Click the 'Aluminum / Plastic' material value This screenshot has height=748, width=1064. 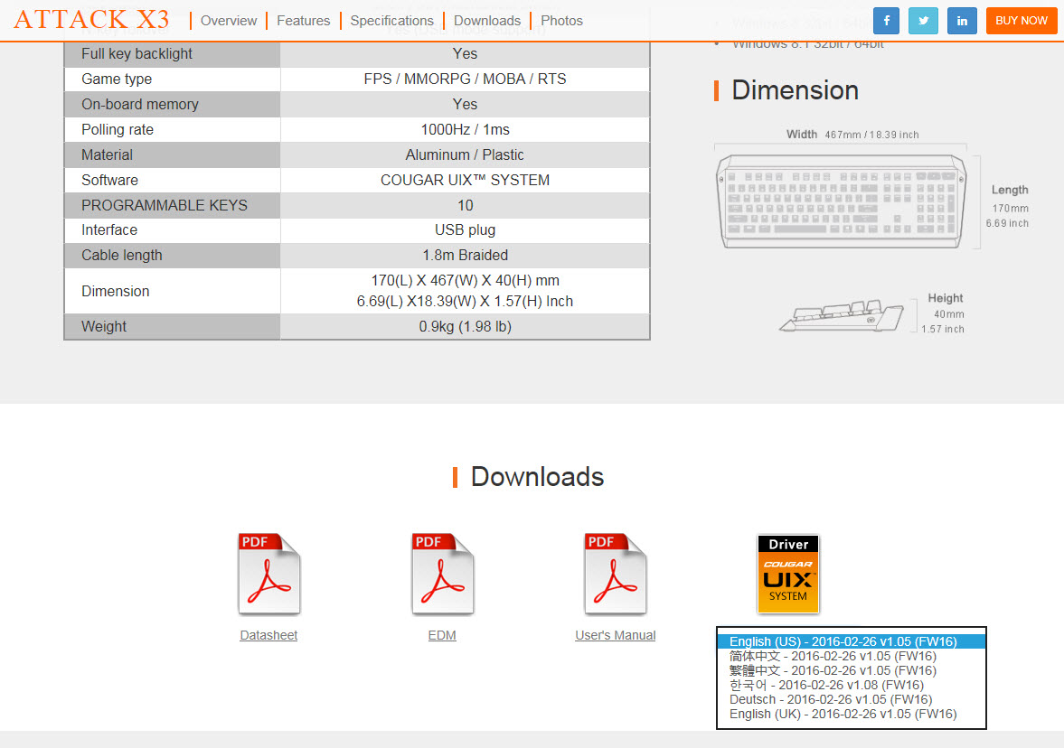(x=465, y=155)
